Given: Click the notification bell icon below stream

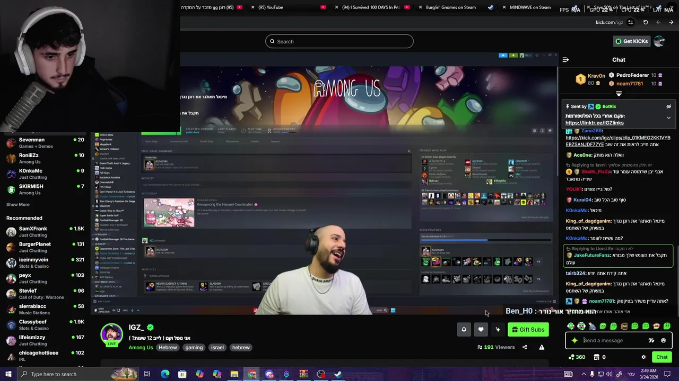Looking at the screenshot, I should pos(464,330).
